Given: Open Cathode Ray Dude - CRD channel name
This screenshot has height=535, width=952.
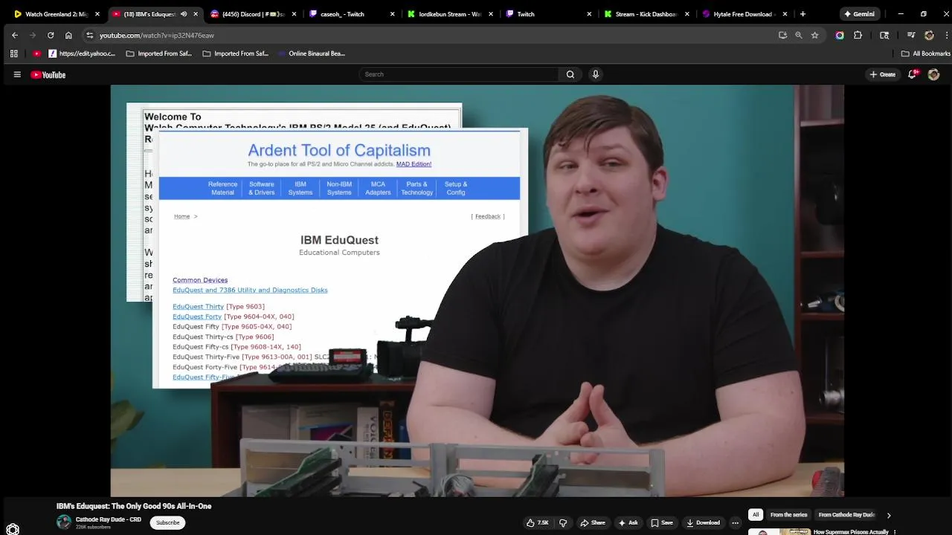Looking at the screenshot, I should click(109, 519).
